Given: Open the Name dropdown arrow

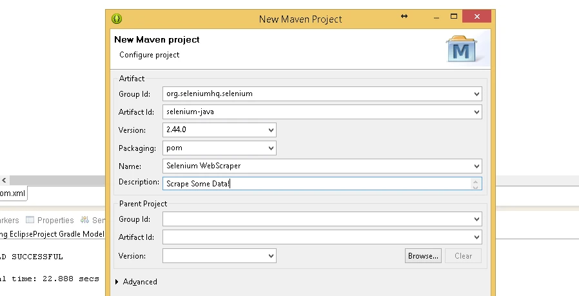Looking at the screenshot, I should click(x=476, y=166).
